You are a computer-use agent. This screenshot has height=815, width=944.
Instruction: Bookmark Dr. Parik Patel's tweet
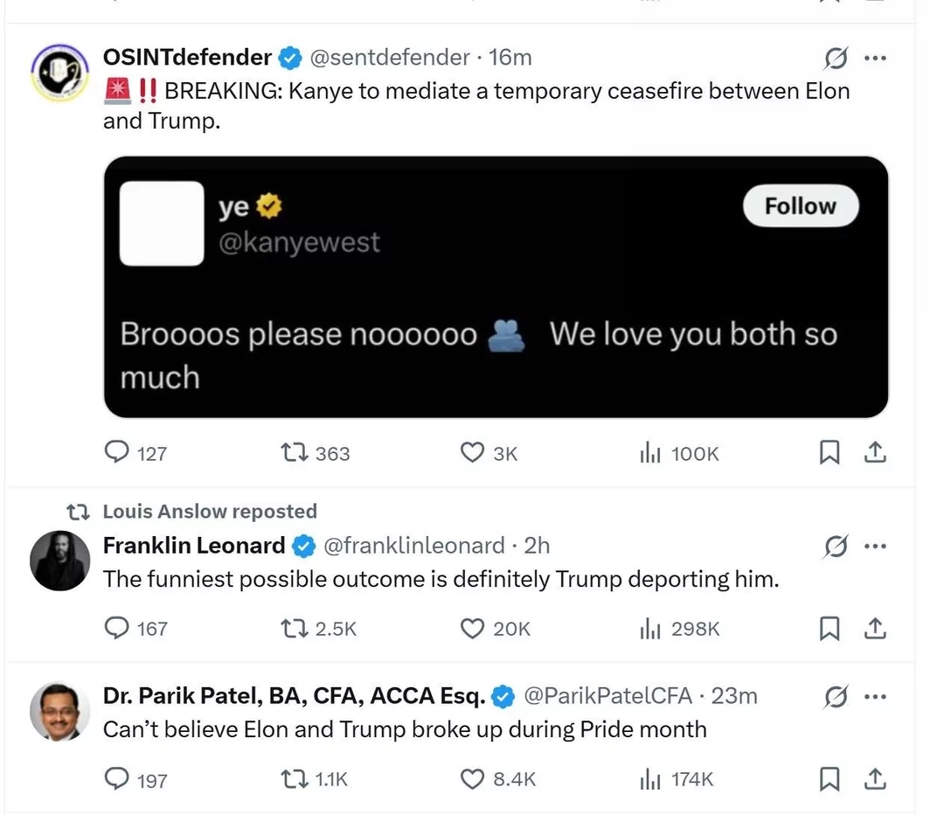[829, 779]
